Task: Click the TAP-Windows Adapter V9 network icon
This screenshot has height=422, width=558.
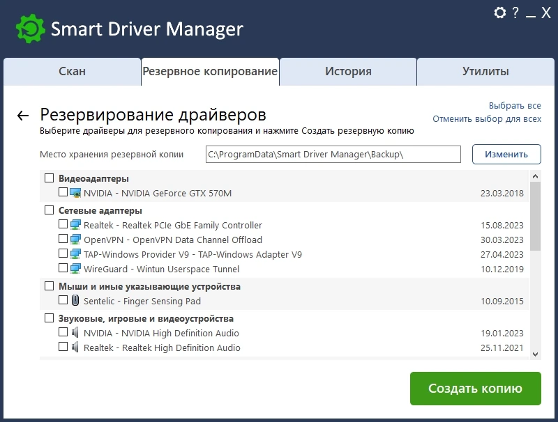Action: (x=75, y=254)
